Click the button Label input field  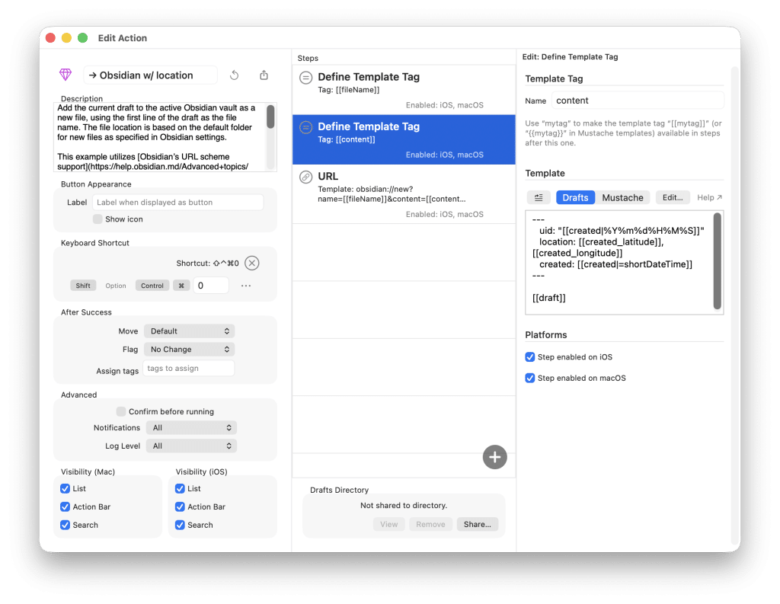tap(177, 203)
